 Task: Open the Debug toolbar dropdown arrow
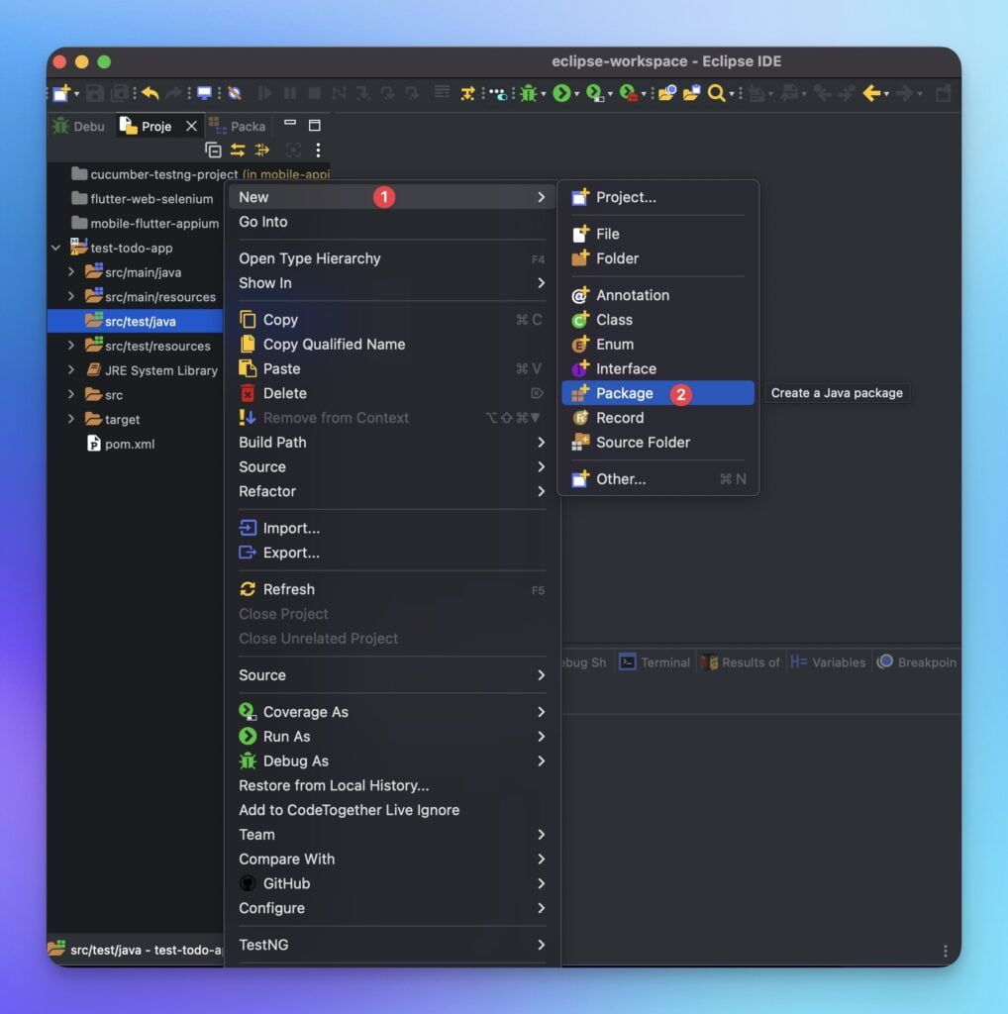[x=544, y=94]
